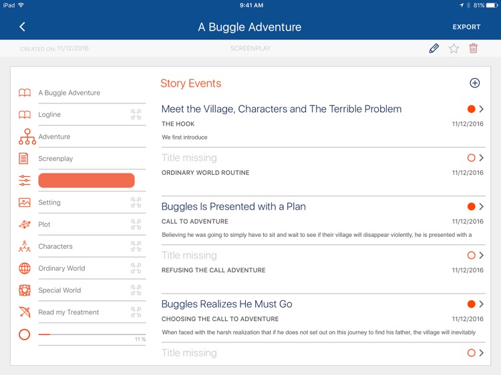Image resolution: width=501 pixels, height=375 pixels.
Task: Open chevron for Buggles Is Presented with a Plan
Action: coord(481,206)
